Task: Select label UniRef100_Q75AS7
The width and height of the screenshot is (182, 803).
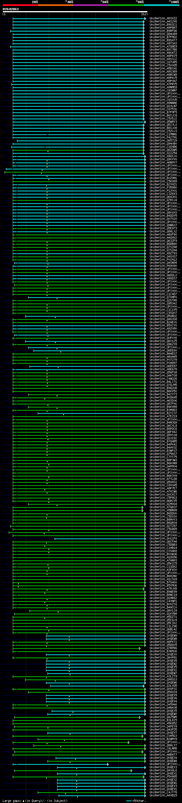Action: pos(163,454)
